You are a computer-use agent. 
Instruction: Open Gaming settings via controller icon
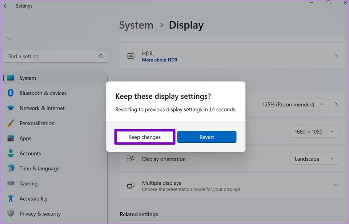(11, 183)
